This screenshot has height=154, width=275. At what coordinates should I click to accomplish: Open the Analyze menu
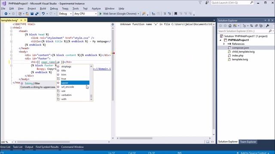coord(96,9)
